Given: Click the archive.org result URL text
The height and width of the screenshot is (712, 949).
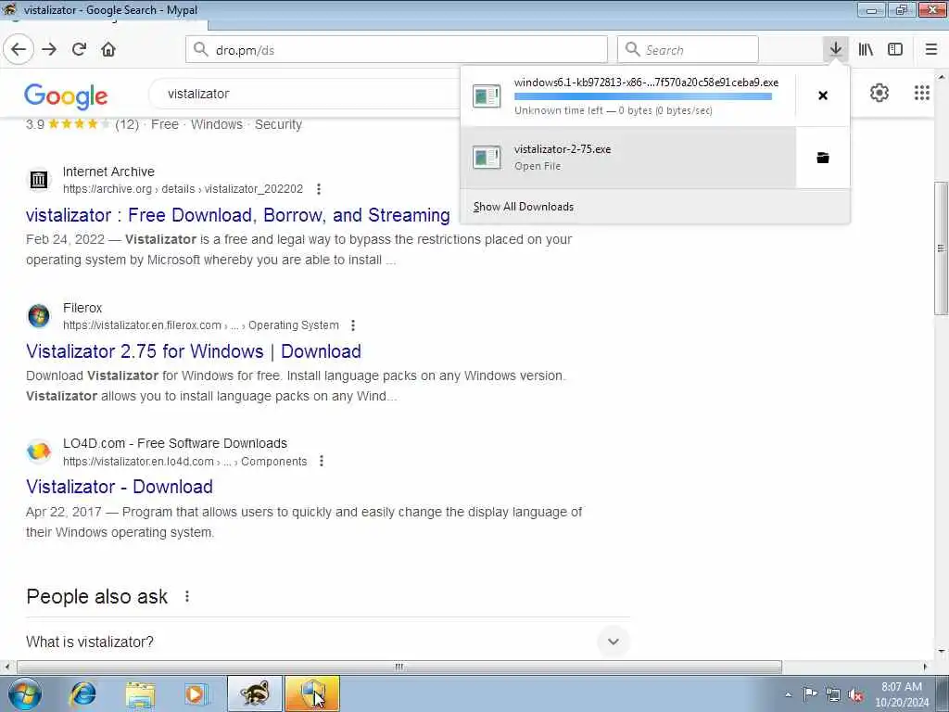Looking at the screenshot, I should coord(183,189).
